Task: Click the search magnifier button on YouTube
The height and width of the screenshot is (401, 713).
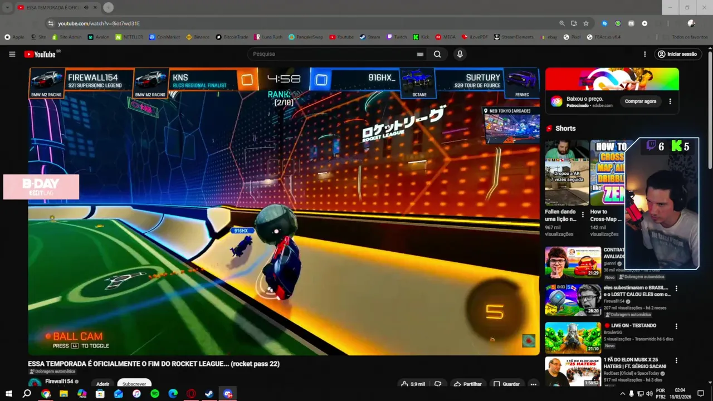Action: click(x=437, y=54)
